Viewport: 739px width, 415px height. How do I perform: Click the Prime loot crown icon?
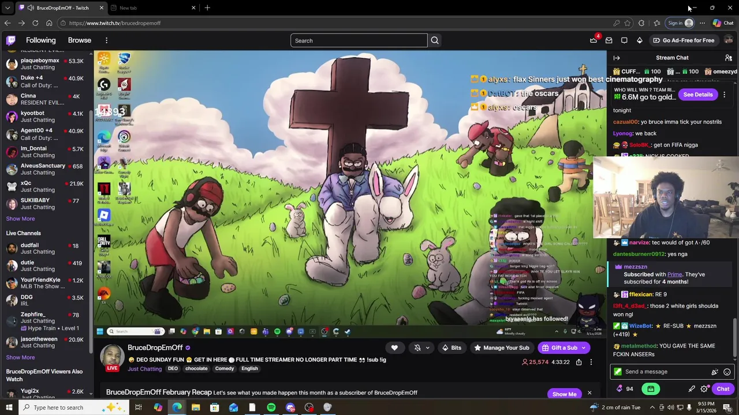click(x=594, y=40)
